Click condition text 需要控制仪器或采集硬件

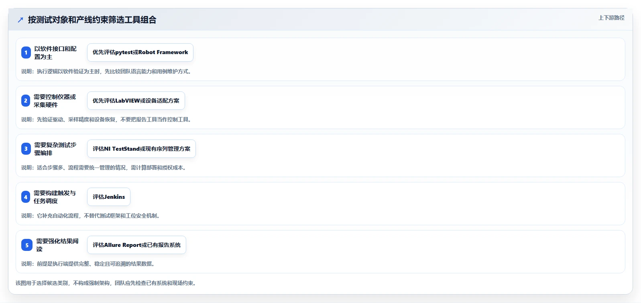pyautogui.click(x=55, y=101)
